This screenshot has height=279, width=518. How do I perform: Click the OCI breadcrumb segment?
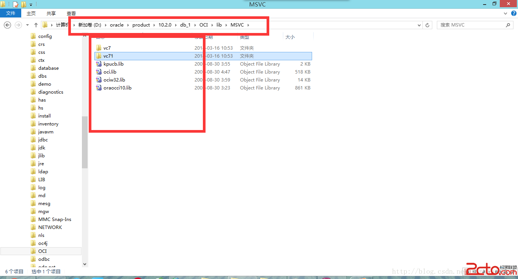204,25
